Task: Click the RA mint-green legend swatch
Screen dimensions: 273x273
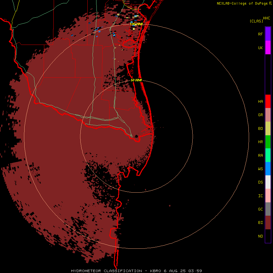Action: click(x=268, y=155)
